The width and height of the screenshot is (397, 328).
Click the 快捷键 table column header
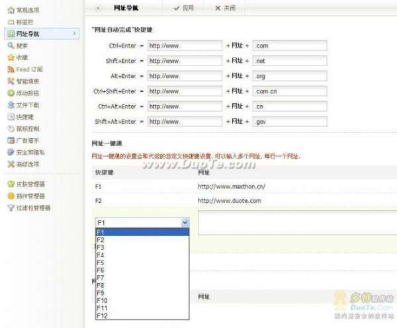[x=105, y=173]
